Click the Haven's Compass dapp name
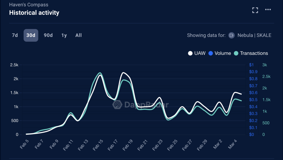Screen dimensions: 283x160 29,5
